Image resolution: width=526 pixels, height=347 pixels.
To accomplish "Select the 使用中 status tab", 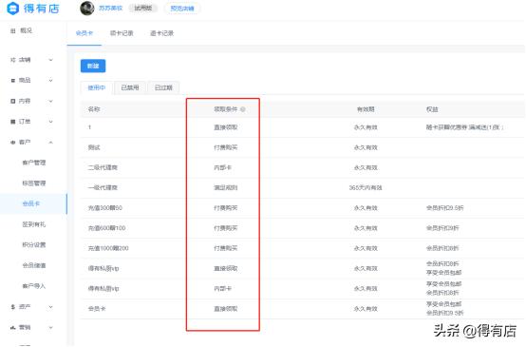I will pos(97,87).
